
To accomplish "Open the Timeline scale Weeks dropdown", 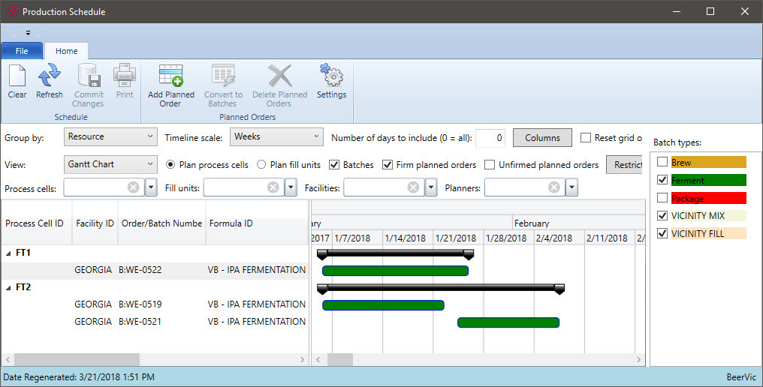I will 276,136.
